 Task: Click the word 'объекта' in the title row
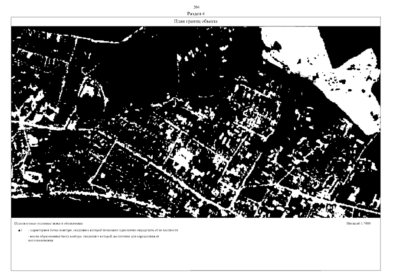pos(210,21)
